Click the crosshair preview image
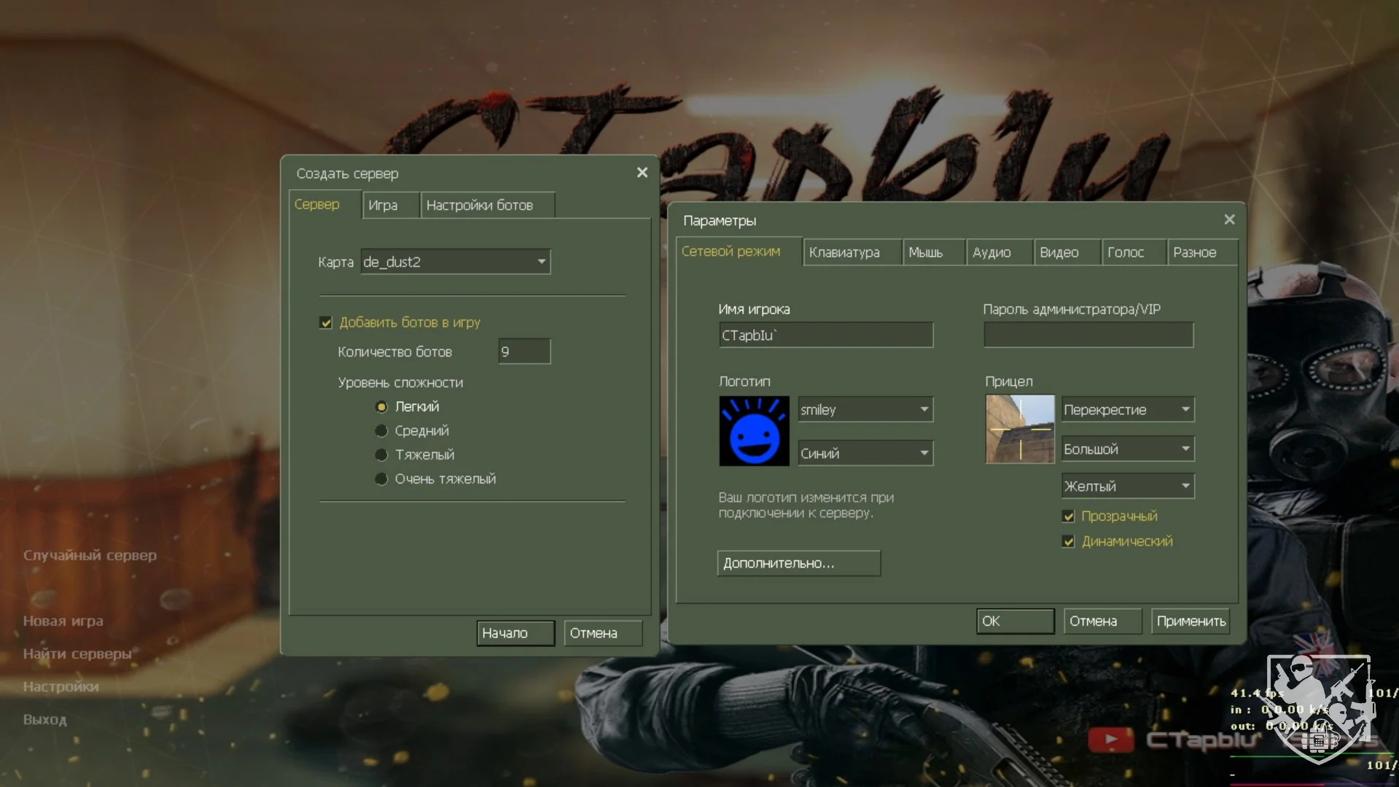The image size is (1399, 787). click(1020, 430)
